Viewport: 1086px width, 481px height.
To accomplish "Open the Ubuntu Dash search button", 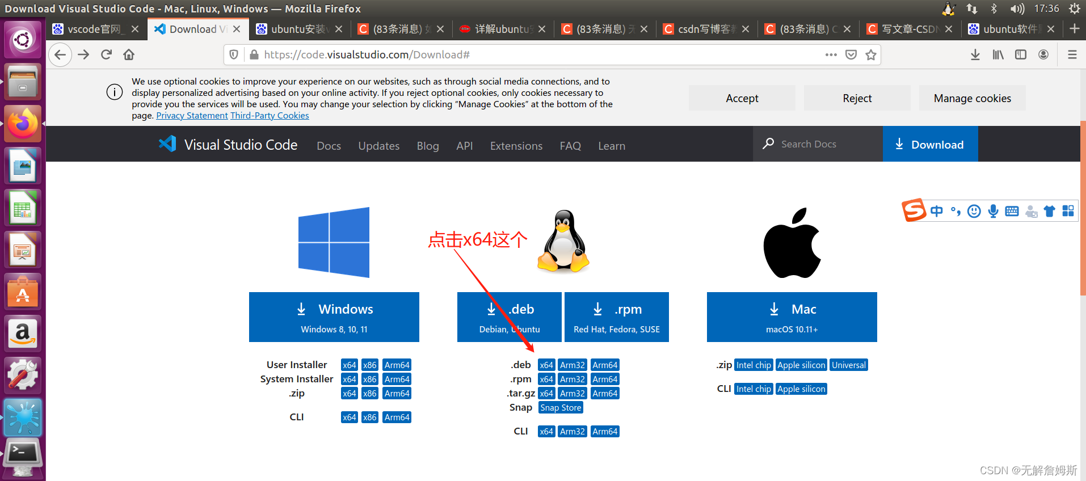I will 23,39.
